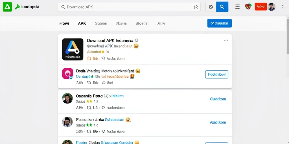Click the green A logo icon

(7, 7)
